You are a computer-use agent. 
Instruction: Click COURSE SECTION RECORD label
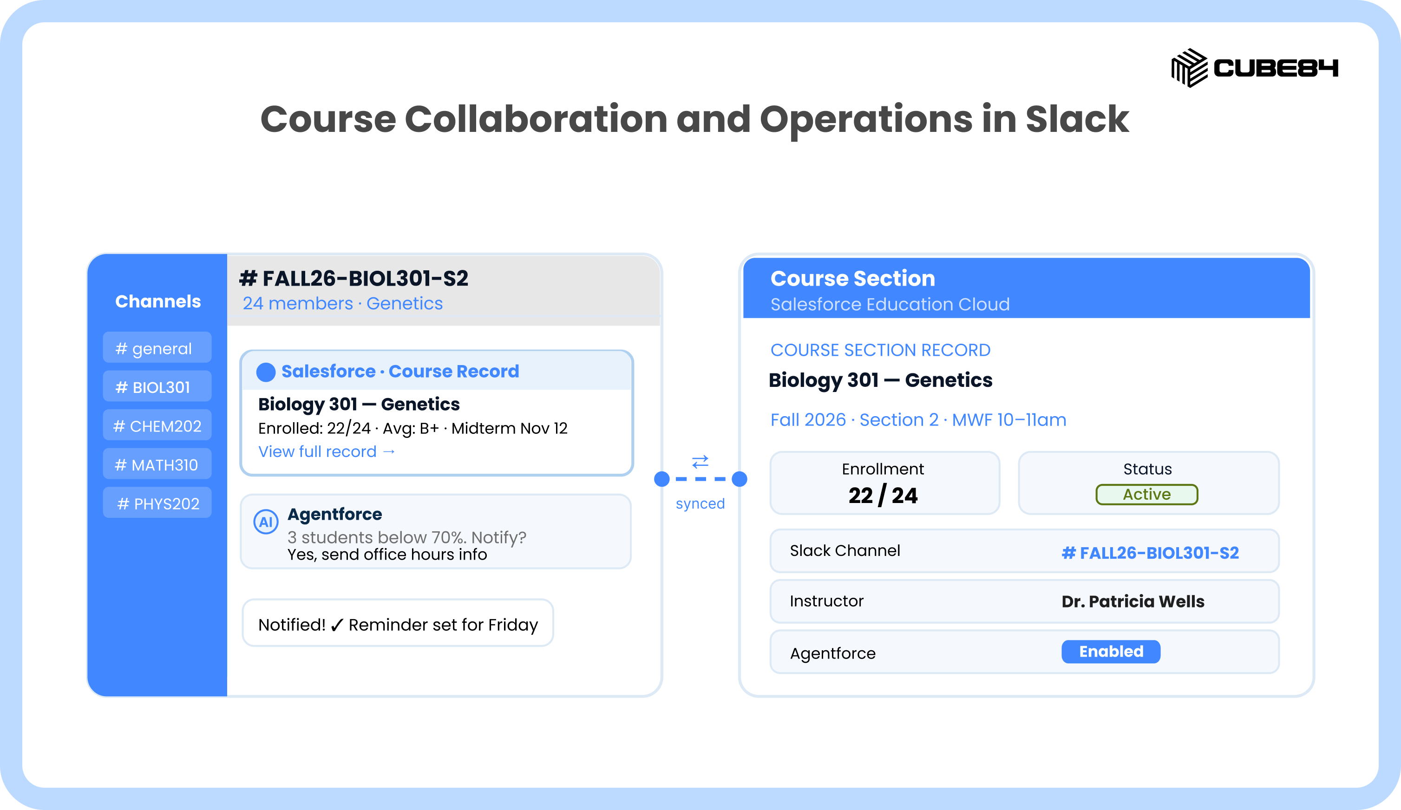[x=880, y=350]
